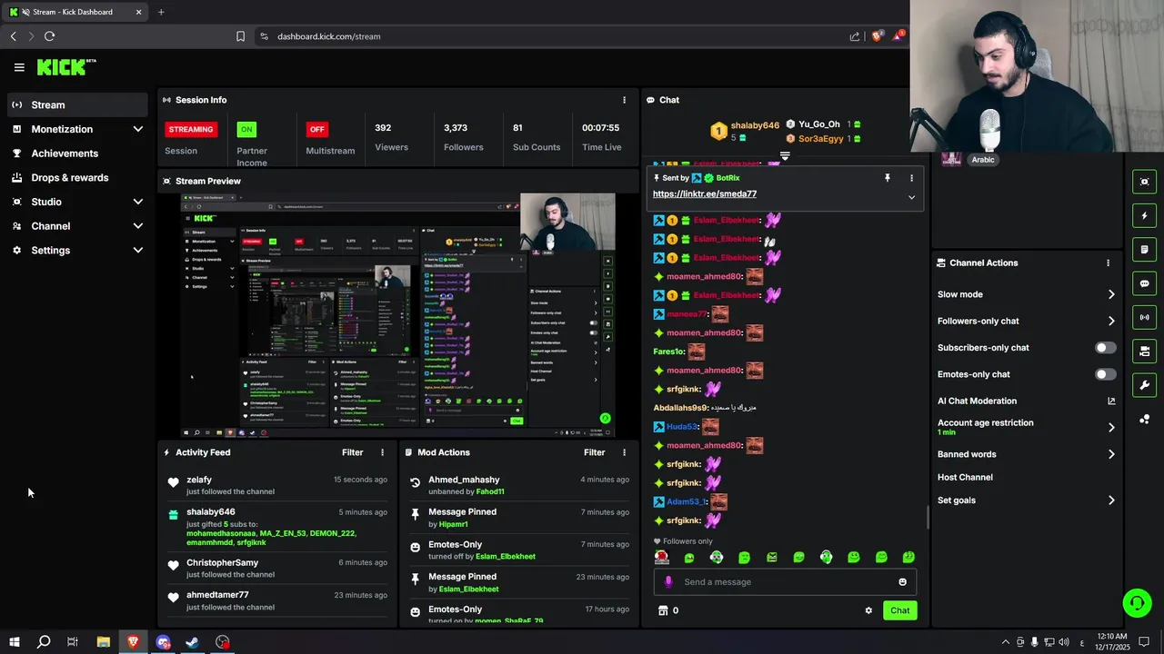Open the emoji picker in message box
The image size is (1164, 654).
[902, 582]
